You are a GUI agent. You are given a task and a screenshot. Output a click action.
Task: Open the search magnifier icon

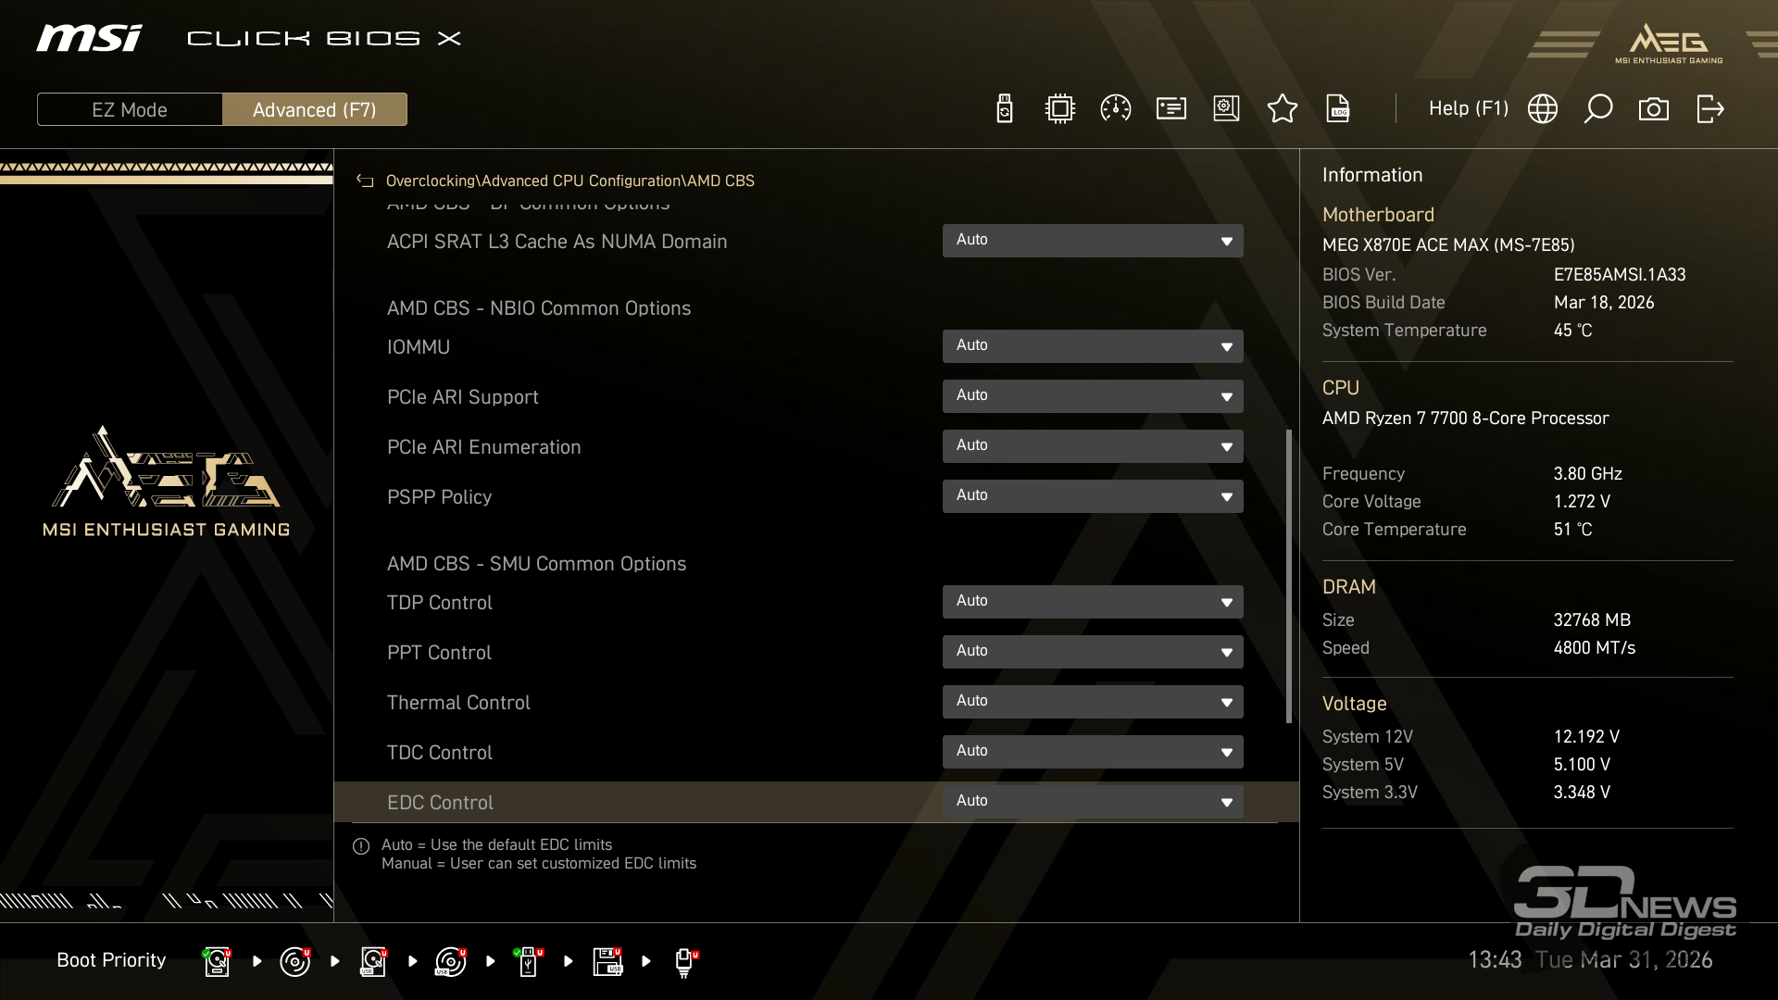point(1597,109)
